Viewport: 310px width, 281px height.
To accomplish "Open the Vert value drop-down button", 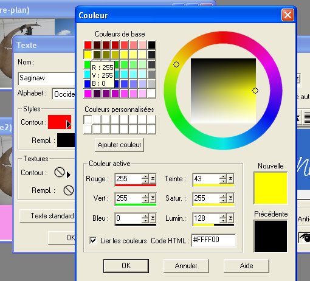I will pos(153,198).
